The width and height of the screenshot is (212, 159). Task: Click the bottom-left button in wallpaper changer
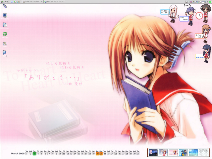point(201,155)
